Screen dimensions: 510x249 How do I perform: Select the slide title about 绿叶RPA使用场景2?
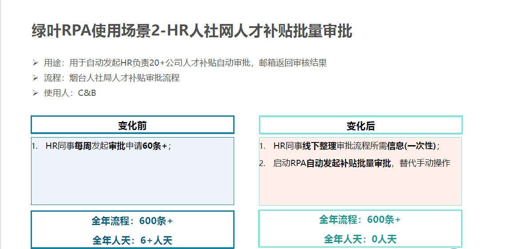point(192,32)
